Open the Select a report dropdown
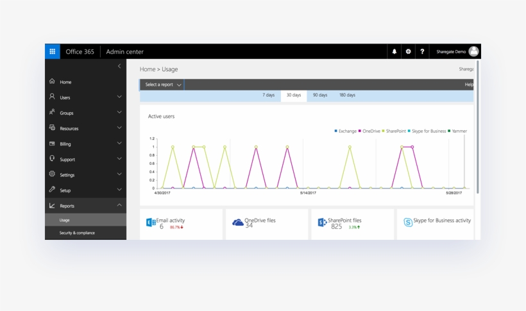The image size is (526, 311). [x=162, y=85]
